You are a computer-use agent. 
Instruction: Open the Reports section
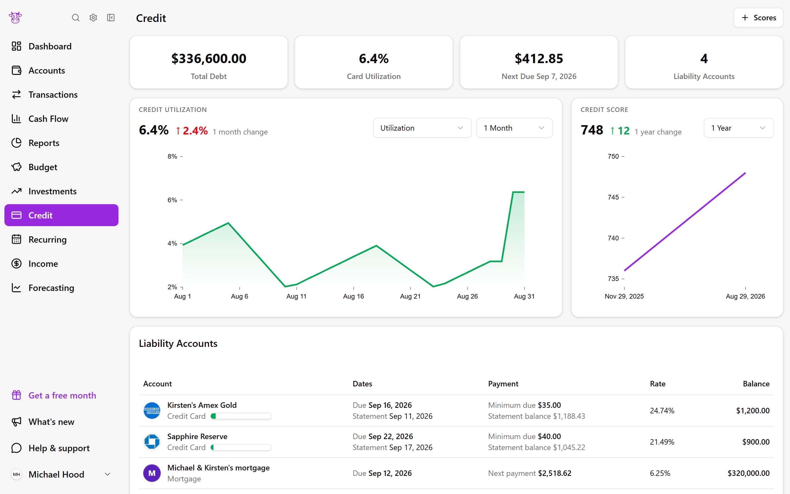(x=61, y=143)
